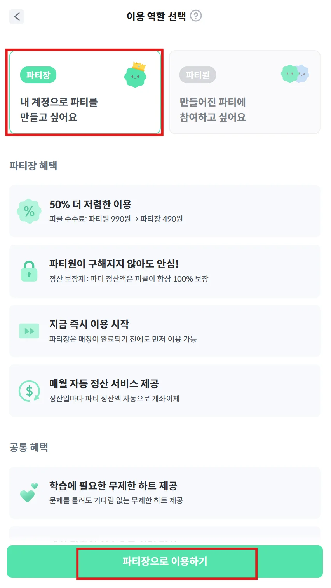Click the crowned party leader mascot icon
This screenshot has height=588, width=331.
136,75
